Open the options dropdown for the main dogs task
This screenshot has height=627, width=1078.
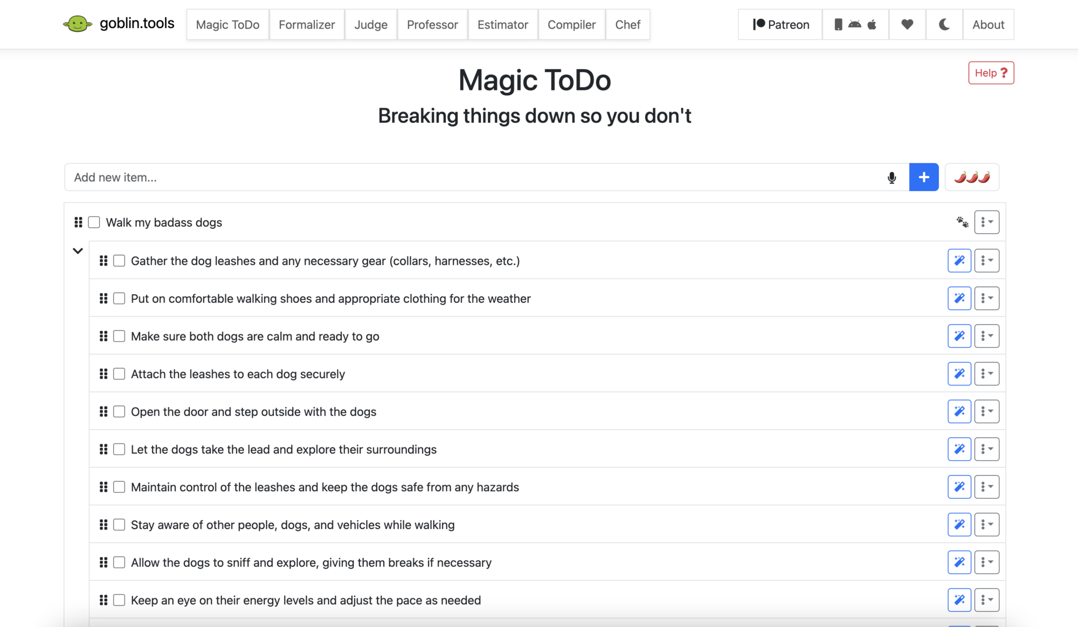point(987,222)
